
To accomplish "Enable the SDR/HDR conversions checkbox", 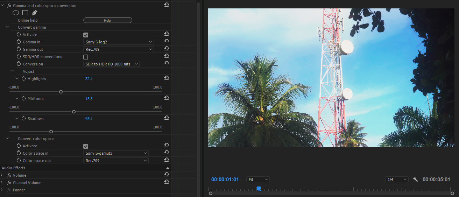I will pos(86,57).
